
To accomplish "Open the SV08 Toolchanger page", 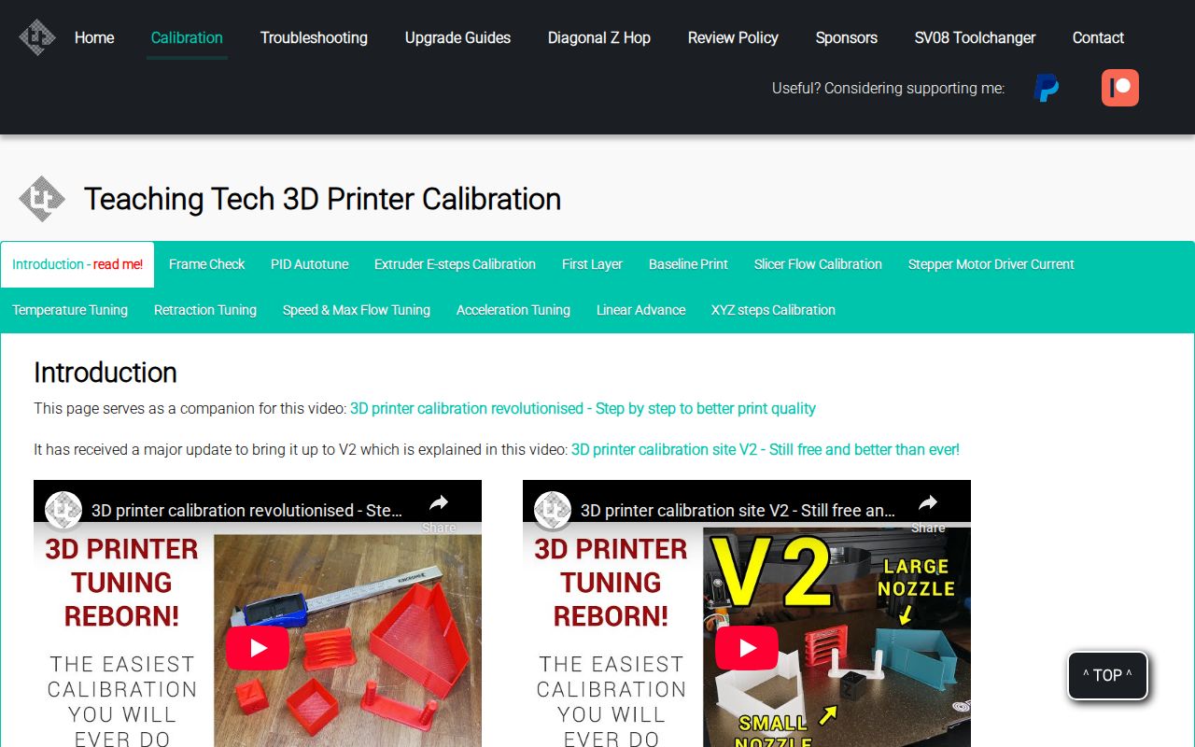I will click(x=974, y=37).
